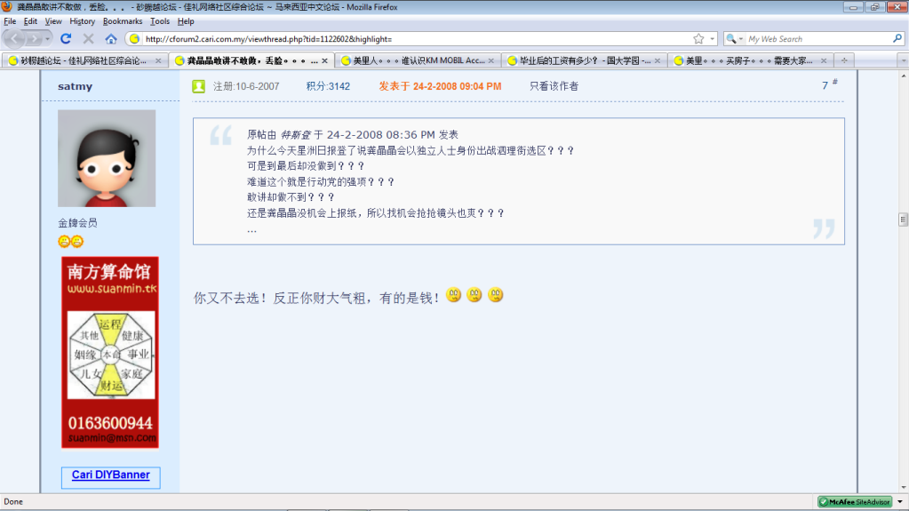Close the 砂朥越论坛 first tab
Image resolution: width=909 pixels, height=511 pixels.
(x=159, y=61)
